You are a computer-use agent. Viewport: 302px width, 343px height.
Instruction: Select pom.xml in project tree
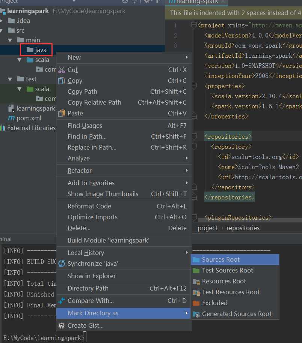point(29,118)
